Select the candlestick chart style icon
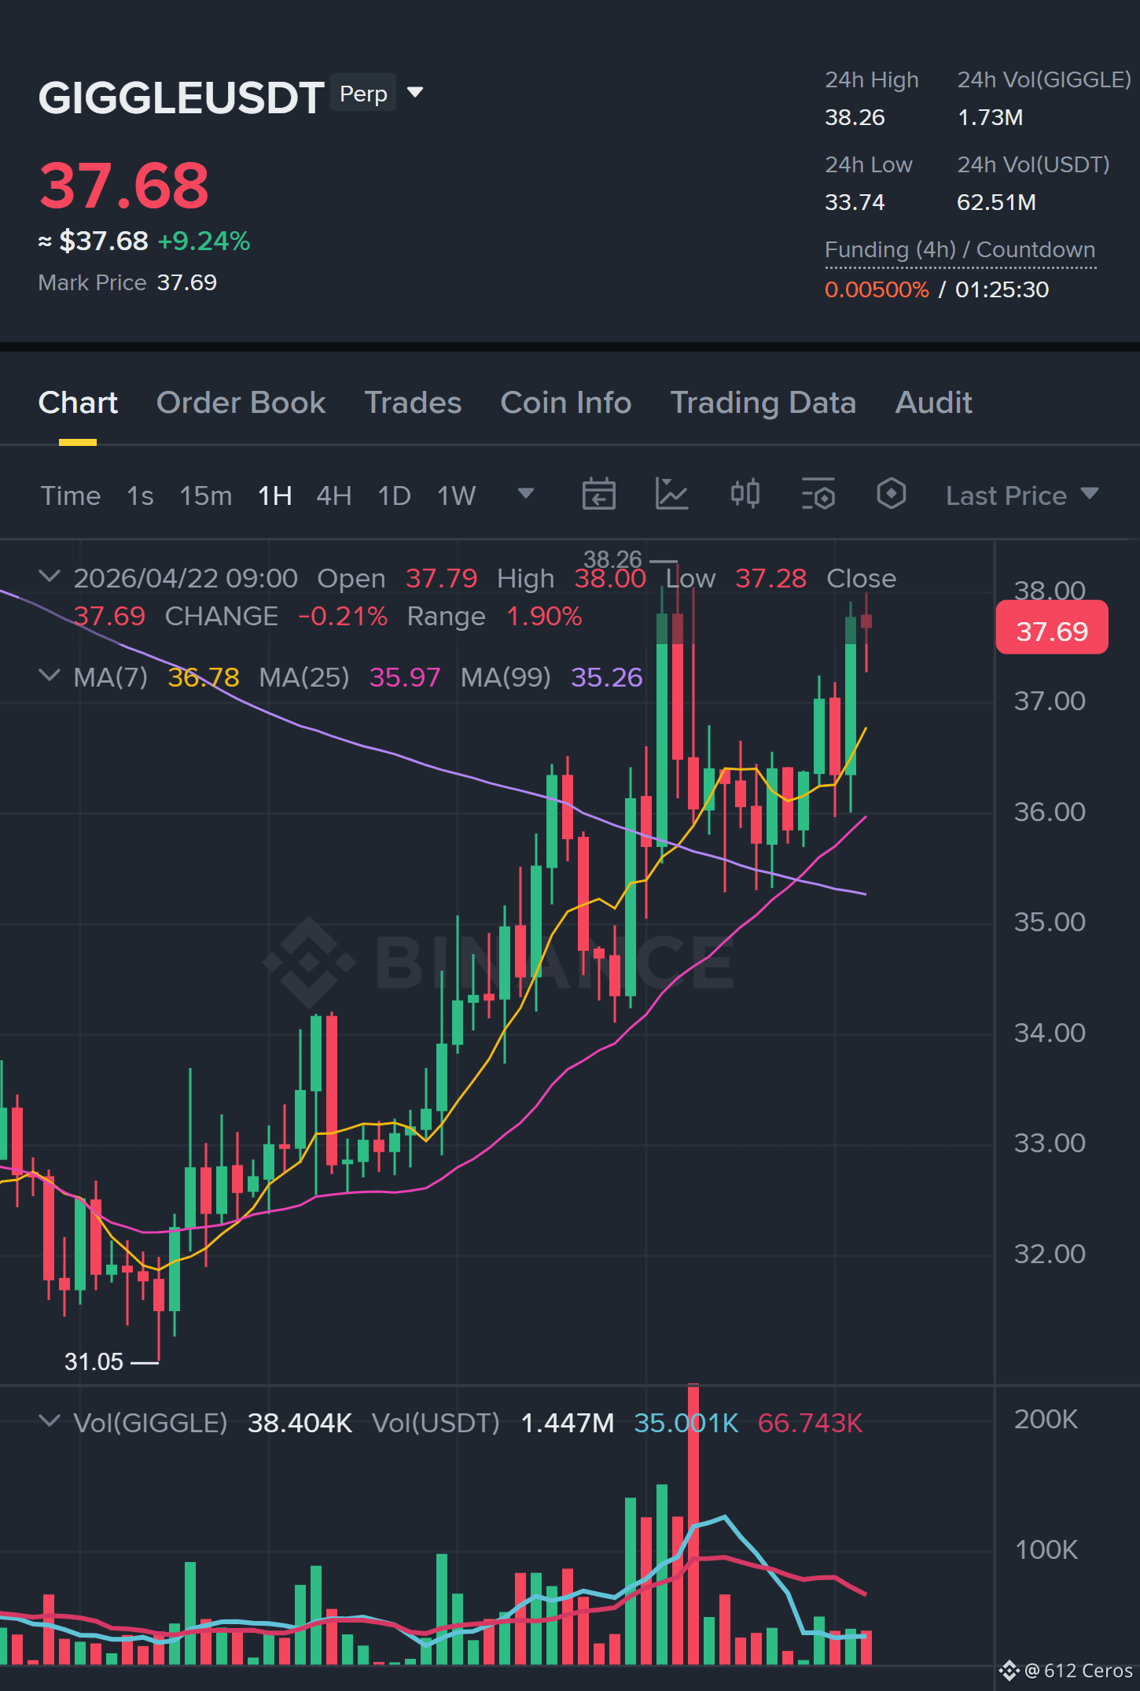Viewport: 1140px width, 1691px height. pyautogui.click(x=745, y=495)
